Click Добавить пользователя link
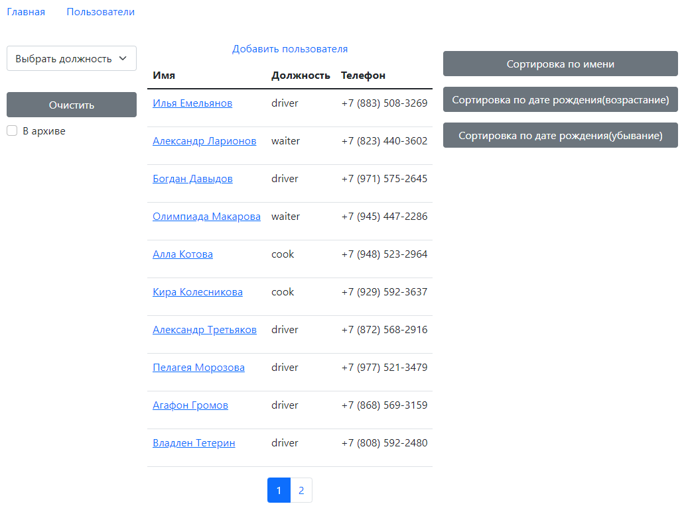The width and height of the screenshot is (688, 508). pos(289,49)
